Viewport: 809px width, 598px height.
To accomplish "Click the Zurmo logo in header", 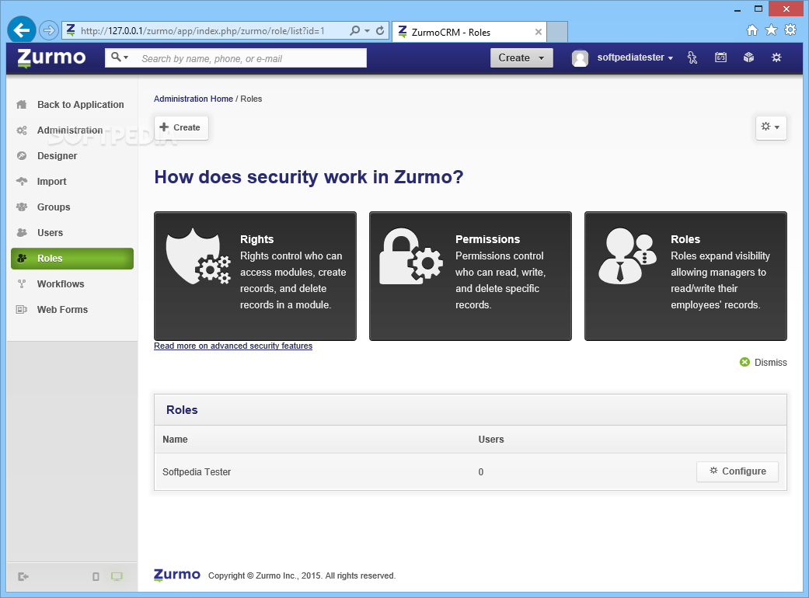I will coord(51,57).
